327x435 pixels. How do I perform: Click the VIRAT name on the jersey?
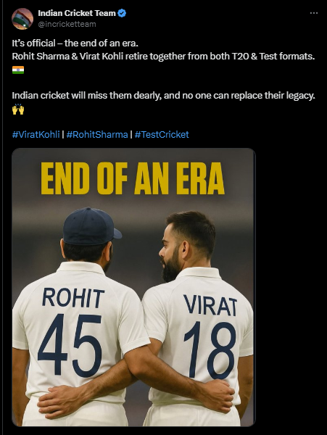210,305
